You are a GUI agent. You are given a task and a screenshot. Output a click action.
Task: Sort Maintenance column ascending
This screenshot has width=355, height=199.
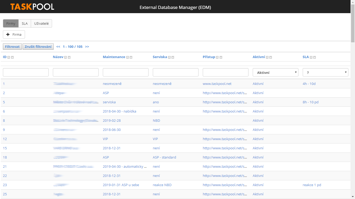(x=128, y=57)
